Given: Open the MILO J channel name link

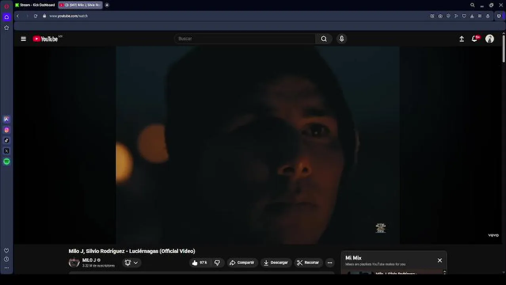Looking at the screenshot, I should [x=89, y=260].
